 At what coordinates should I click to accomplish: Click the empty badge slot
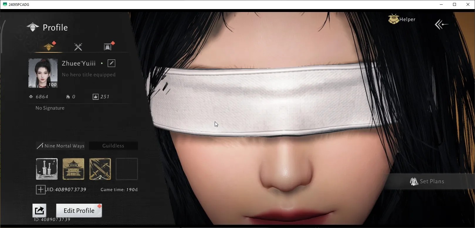(127, 169)
